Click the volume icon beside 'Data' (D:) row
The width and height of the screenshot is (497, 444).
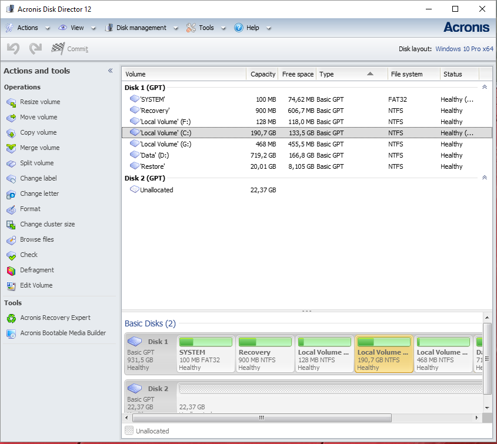pos(134,155)
